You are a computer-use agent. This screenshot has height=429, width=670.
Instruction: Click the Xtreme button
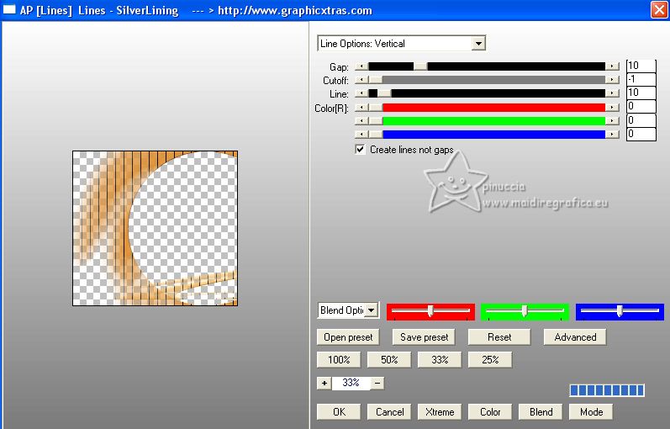440,412
